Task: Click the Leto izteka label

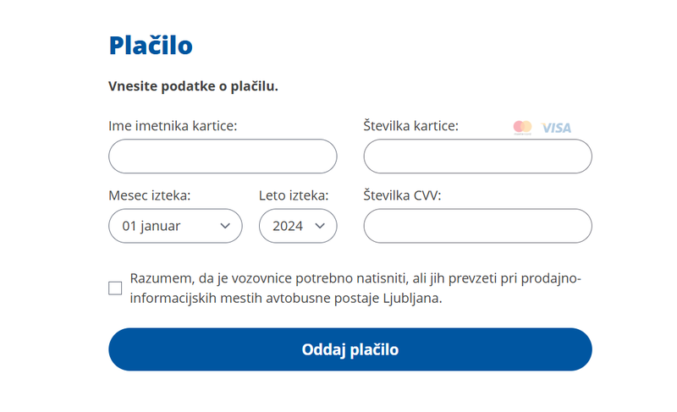Action: [294, 195]
